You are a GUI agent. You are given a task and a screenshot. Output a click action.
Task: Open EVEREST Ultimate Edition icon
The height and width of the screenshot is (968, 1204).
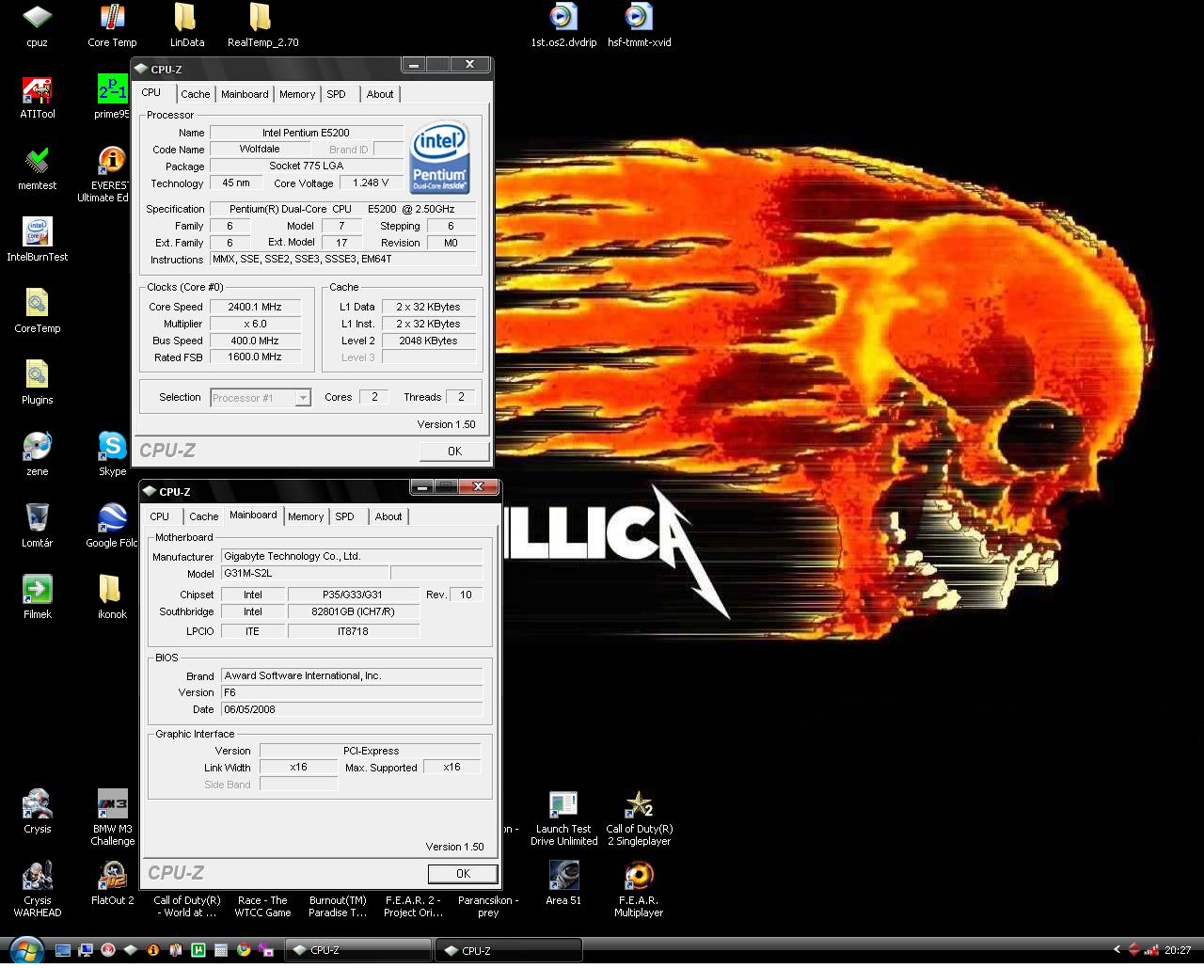point(112,175)
